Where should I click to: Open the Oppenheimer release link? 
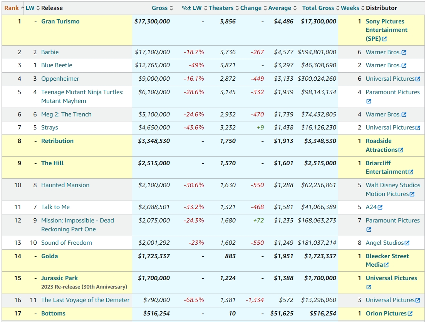(60, 79)
